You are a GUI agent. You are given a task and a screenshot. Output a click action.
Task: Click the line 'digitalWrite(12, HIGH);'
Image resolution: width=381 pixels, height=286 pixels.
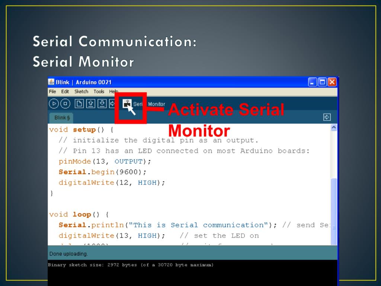click(112, 182)
